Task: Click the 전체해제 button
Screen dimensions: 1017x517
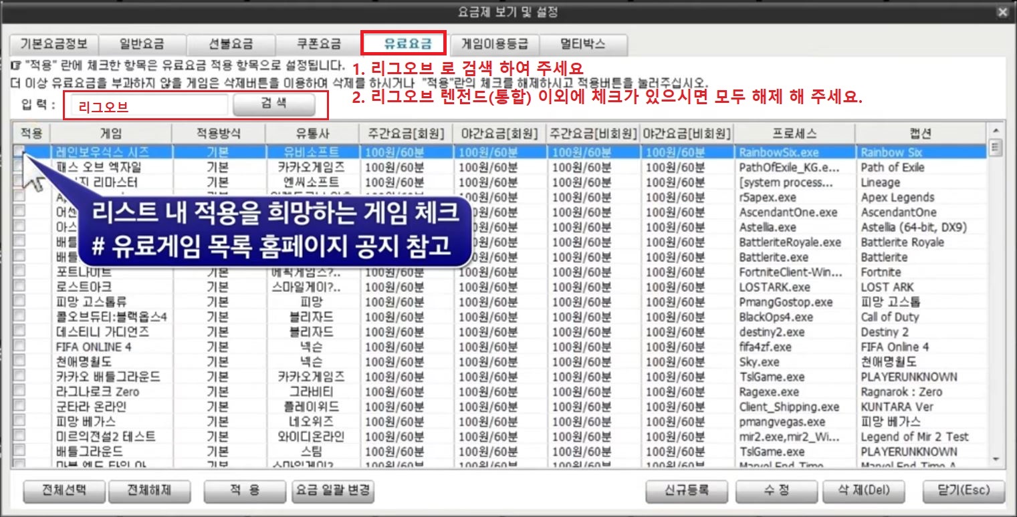Action: pos(150,490)
